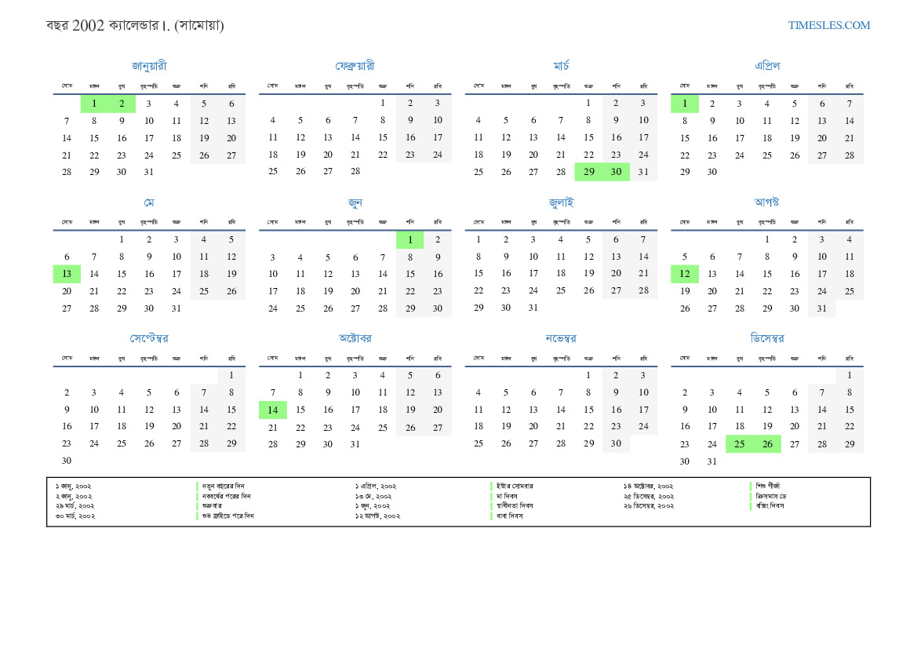Click legend date '১ জানু, ২০০২'
The width and height of the screenshot is (917, 649).
click(74, 487)
